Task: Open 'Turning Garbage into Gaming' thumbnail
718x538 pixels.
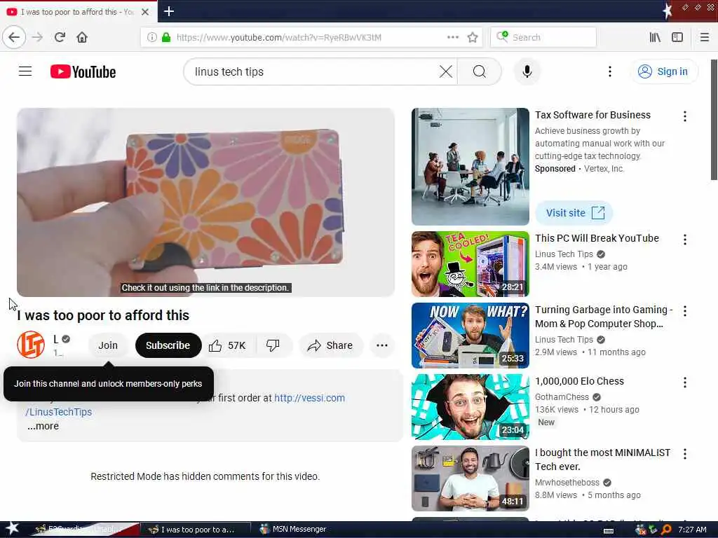Action: click(470, 336)
